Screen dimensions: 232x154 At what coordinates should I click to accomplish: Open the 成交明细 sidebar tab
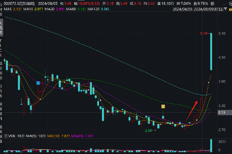(x=1, y=71)
